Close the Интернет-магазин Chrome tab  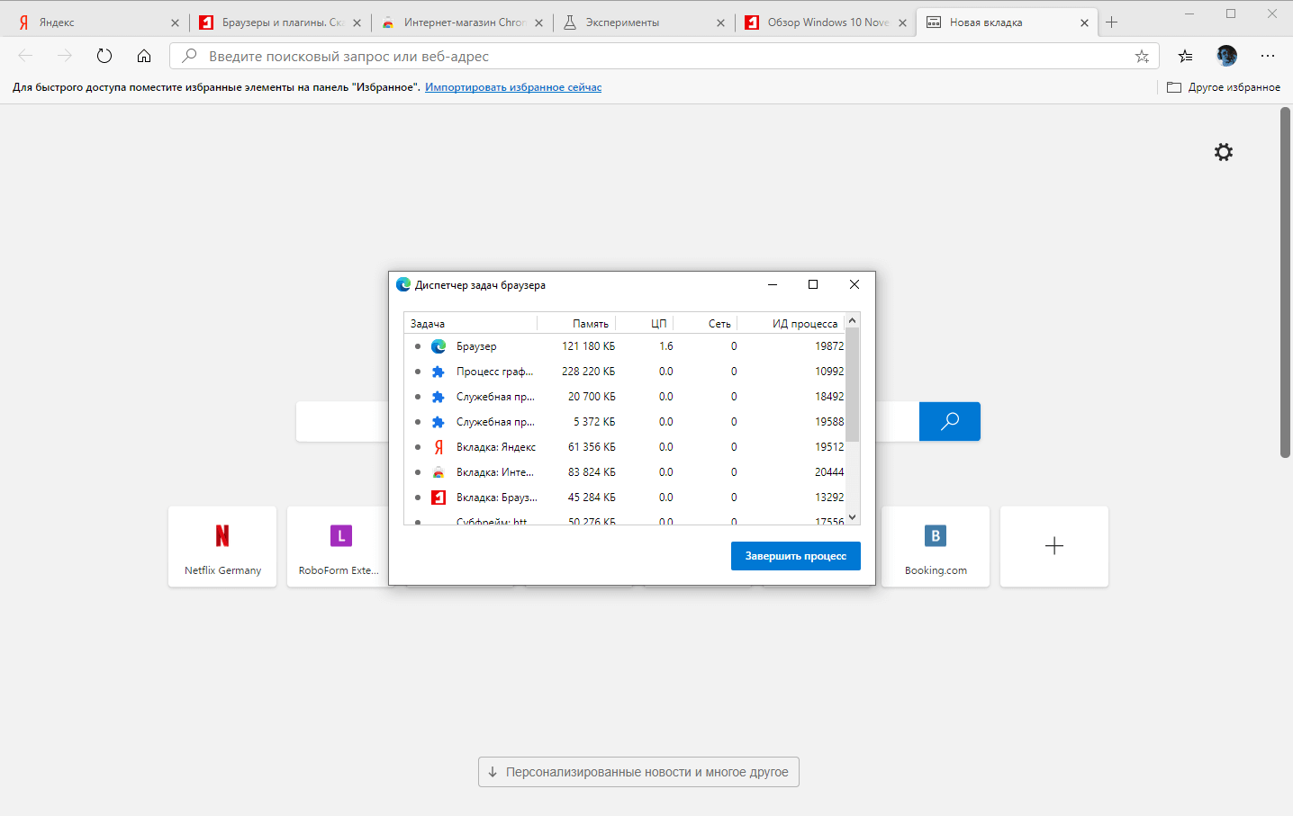coord(538,23)
